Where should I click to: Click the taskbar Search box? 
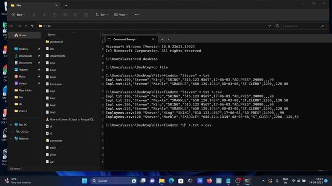(114, 181)
